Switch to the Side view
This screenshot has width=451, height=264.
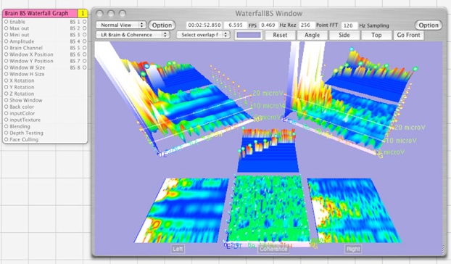pyautogui.click(x=344, y=35)
